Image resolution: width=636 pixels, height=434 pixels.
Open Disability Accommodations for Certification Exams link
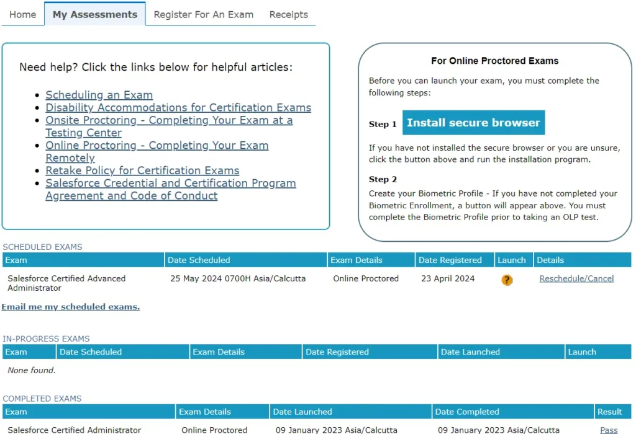coord(178,107)
